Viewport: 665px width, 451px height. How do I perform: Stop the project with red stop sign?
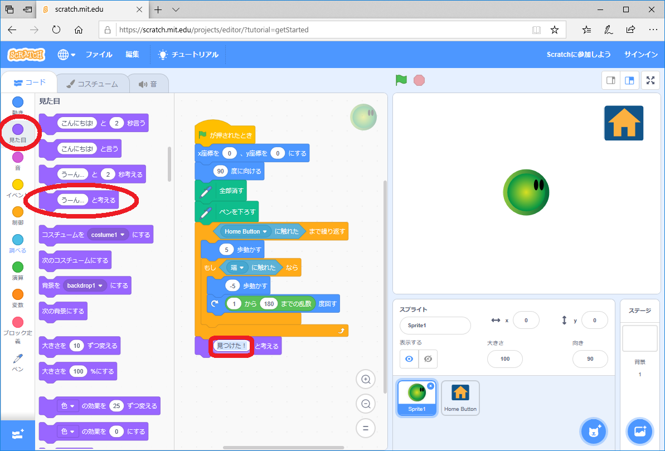click(x=419, y=80)
